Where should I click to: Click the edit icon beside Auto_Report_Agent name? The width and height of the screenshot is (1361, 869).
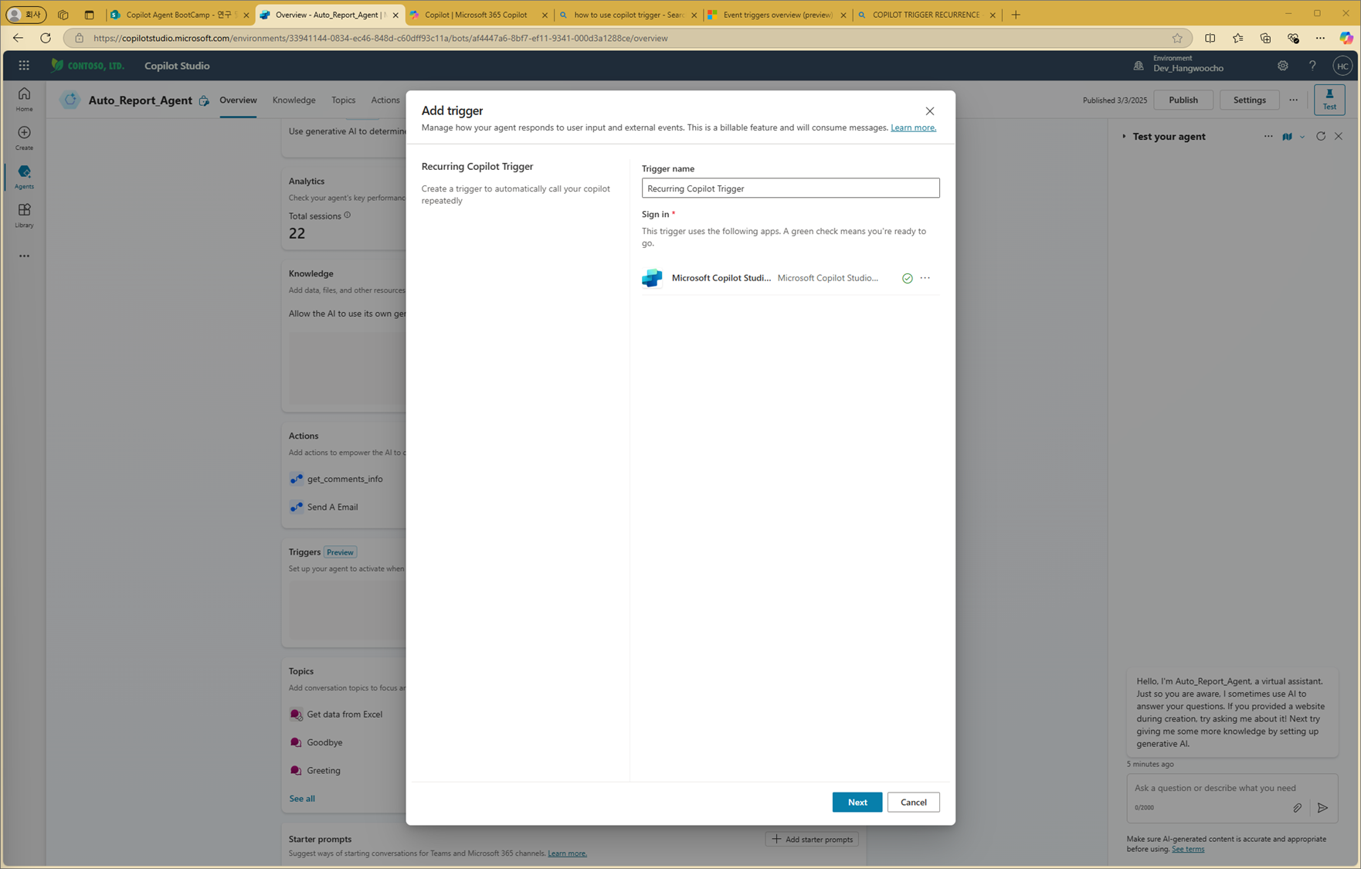click(x=204, y=100)
